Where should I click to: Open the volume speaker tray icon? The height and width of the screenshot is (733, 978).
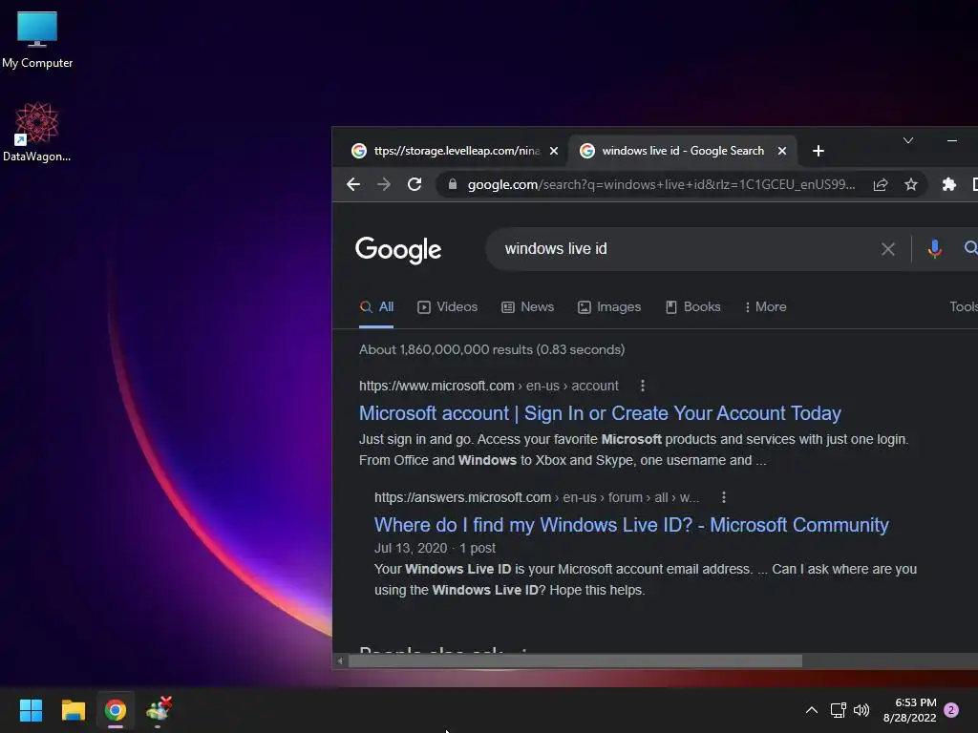click(861, 710)
